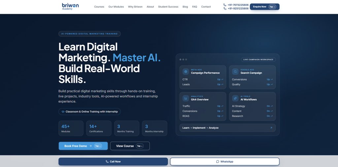Click the 45+ Modules stat card
The image size is (338, 167).
pyautogui.click(x=71, y=128)
